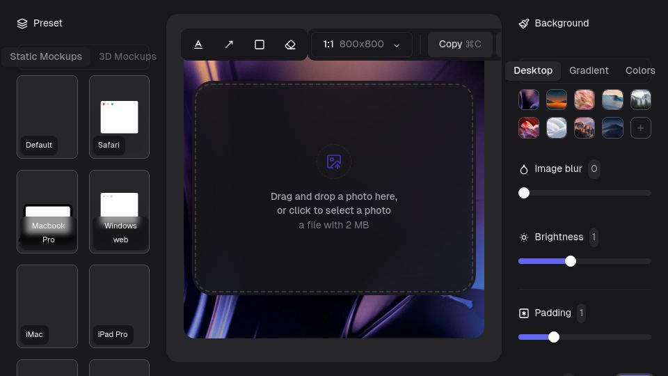Image resolution: width=668 pixels, height=376 pixels.
Task: Select the purple abstract wallpaper swatch
Action: tap(529, 100)
